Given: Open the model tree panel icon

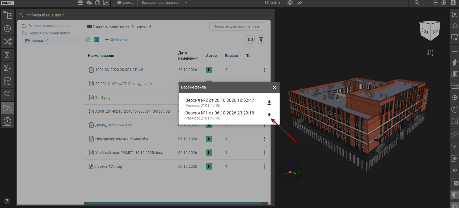Looking at the screenshot, I should pos(7,15).
